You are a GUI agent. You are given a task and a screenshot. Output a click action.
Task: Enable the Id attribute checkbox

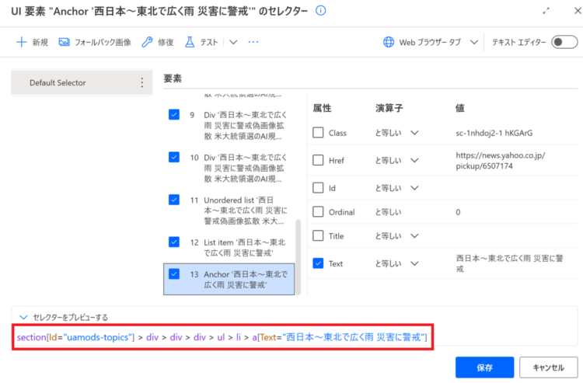(x=318, y=187)
